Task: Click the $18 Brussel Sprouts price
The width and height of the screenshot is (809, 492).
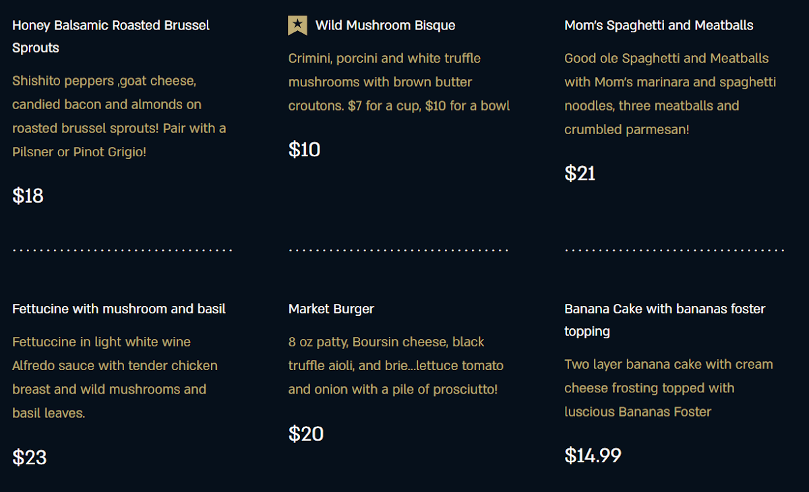Action: [x=28, y=196]
